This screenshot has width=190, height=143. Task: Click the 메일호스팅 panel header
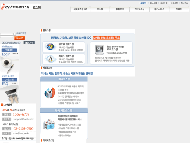click(64, 79)
